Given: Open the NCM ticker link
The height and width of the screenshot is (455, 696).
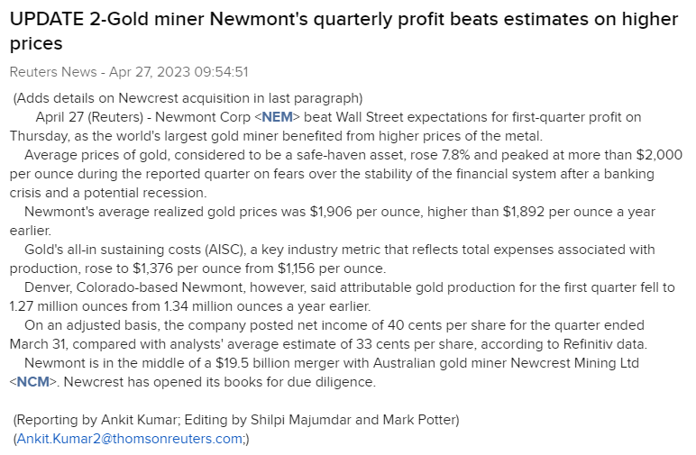Looking at the screenshot, I should point(32,381).
